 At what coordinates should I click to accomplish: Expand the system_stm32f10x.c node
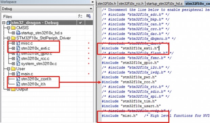coord(13,64)
